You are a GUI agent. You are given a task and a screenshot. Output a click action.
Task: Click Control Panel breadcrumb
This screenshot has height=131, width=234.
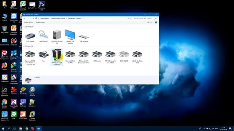[x=44, y=19]
